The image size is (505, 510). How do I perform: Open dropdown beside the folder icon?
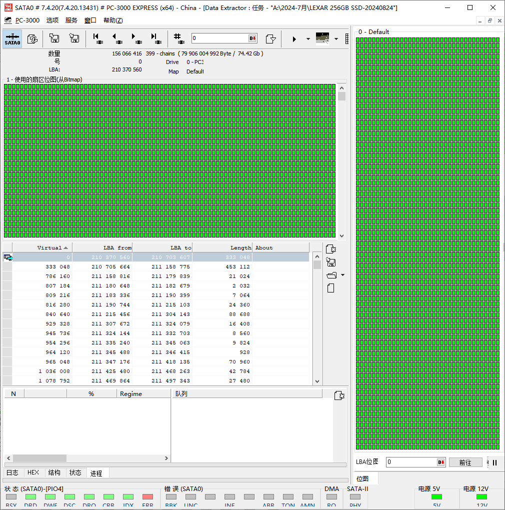[x=342, y=275]
